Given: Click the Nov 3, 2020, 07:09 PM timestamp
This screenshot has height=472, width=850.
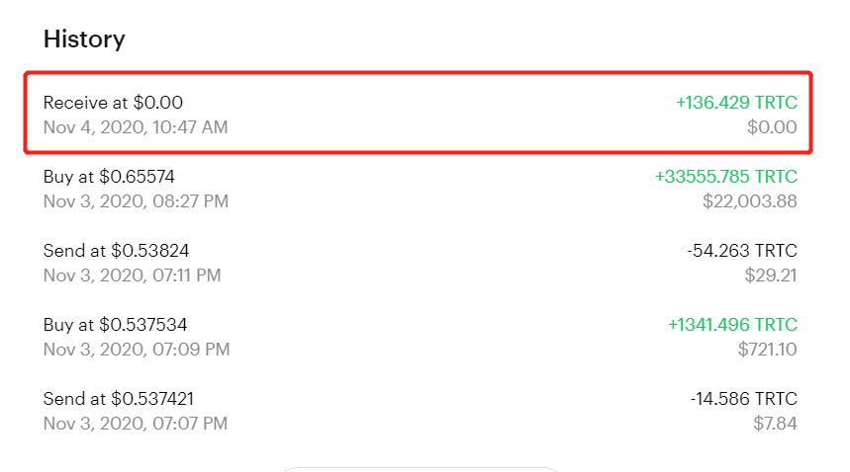Looking at the screenshot, I should 137,350.
